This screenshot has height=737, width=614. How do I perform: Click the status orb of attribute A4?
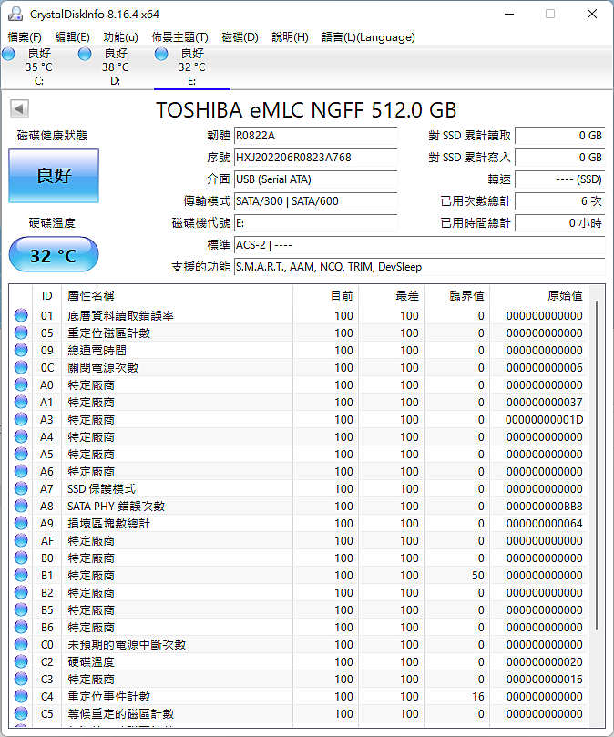tap(21, 436)
